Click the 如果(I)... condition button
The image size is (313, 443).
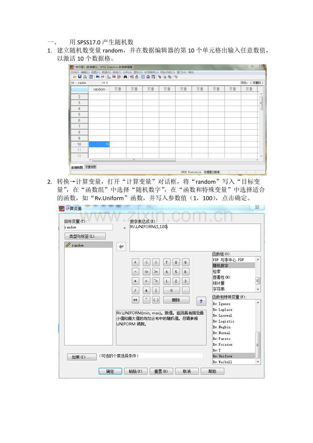79,357
